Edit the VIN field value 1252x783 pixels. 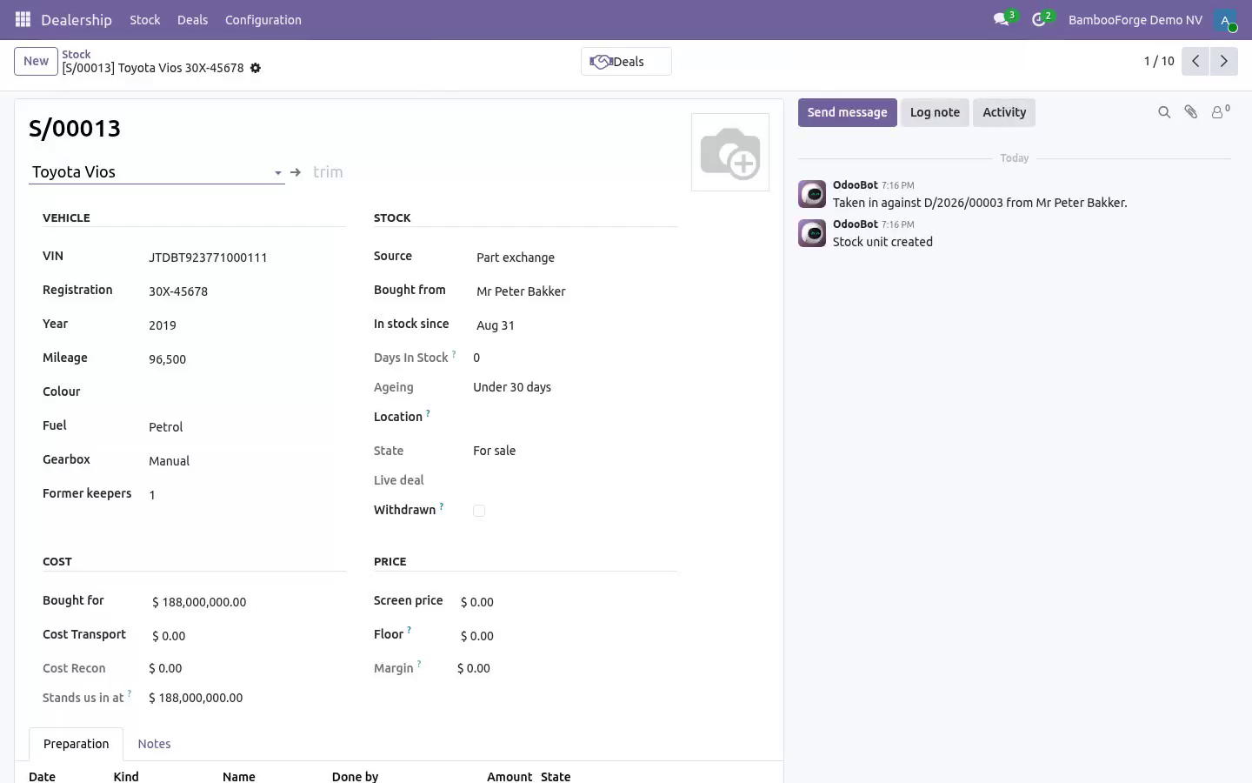247,258
